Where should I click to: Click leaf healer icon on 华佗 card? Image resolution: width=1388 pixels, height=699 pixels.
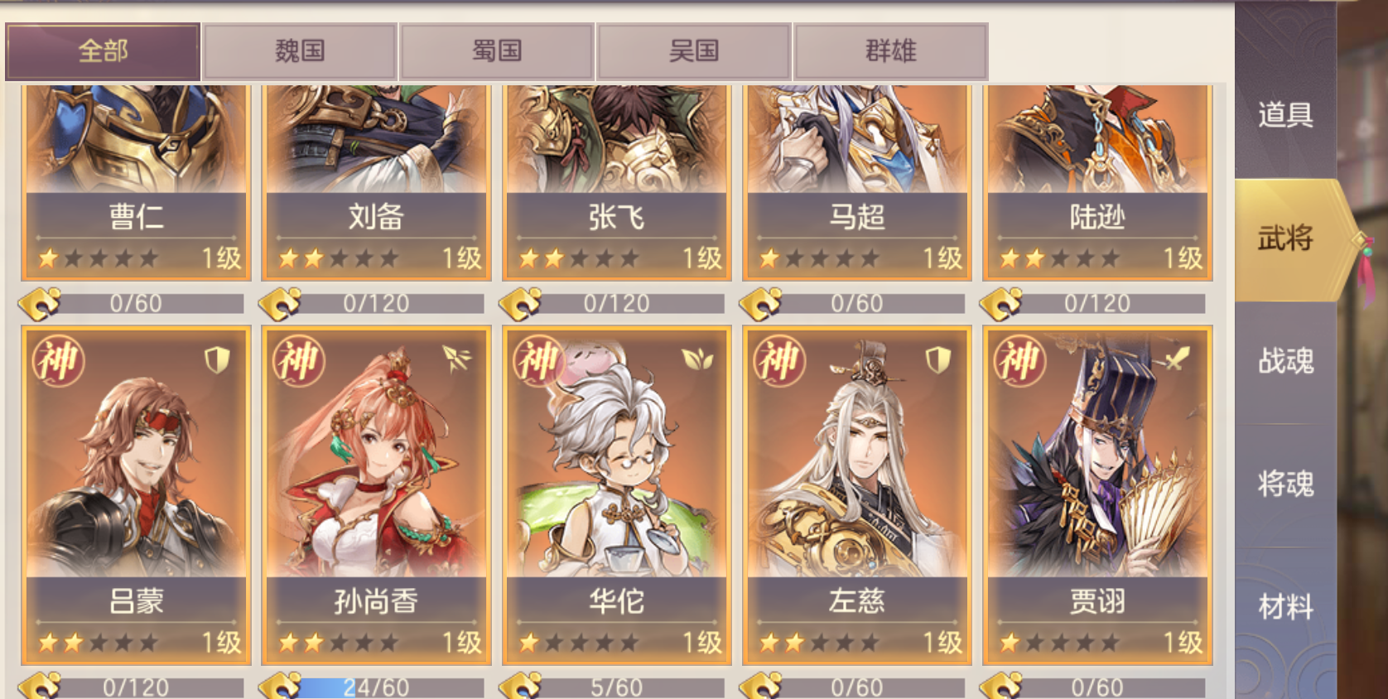(697, 359)
